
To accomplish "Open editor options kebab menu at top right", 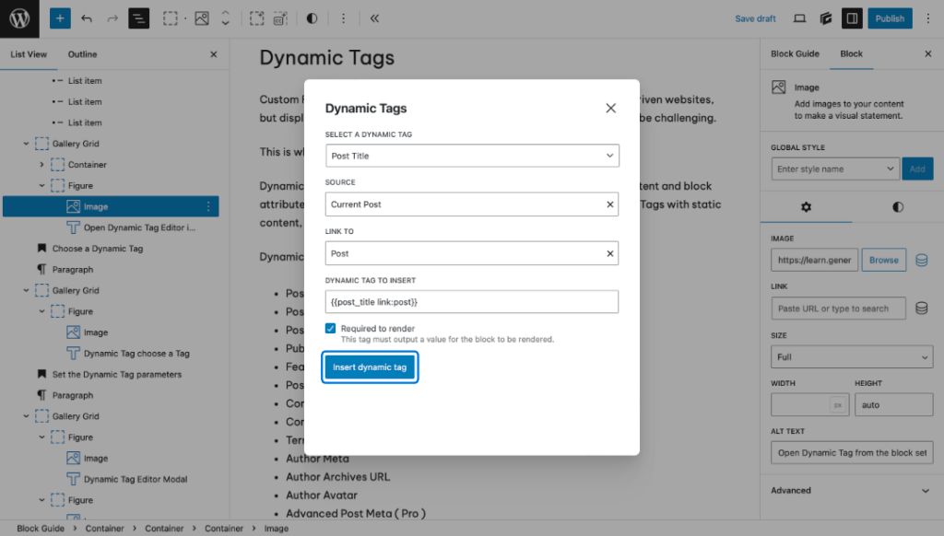I will click(928, 18).
